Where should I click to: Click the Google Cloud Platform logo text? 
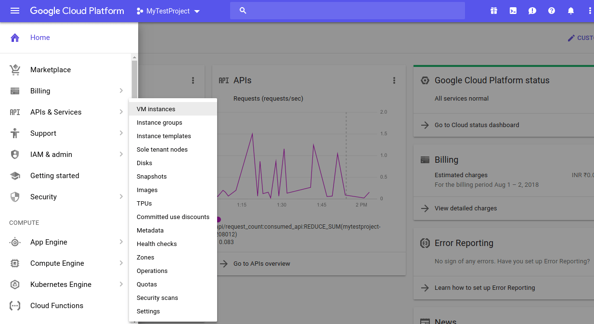pos(77,11)
